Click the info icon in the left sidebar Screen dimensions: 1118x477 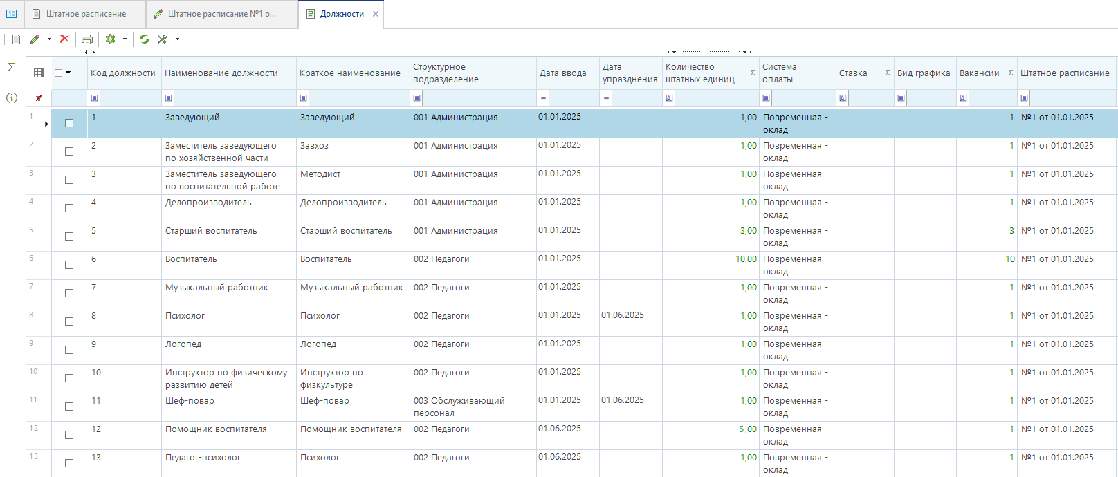12,97
